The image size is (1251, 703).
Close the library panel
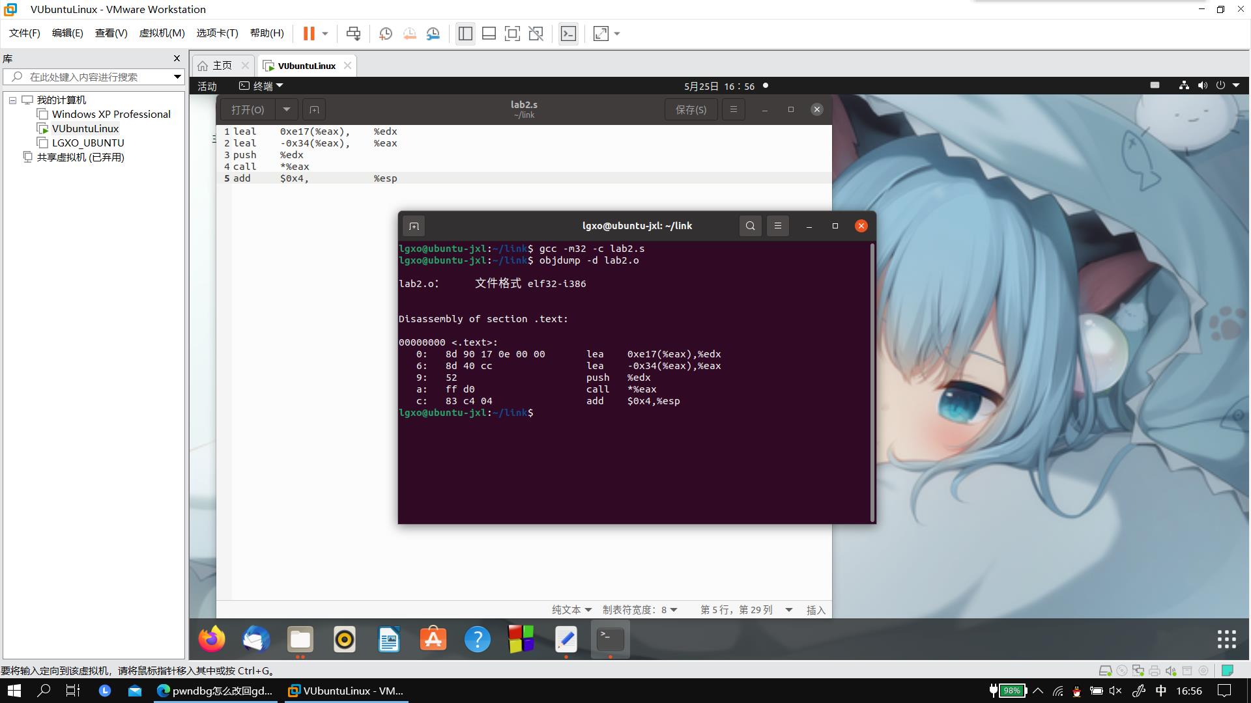[177, 59]
